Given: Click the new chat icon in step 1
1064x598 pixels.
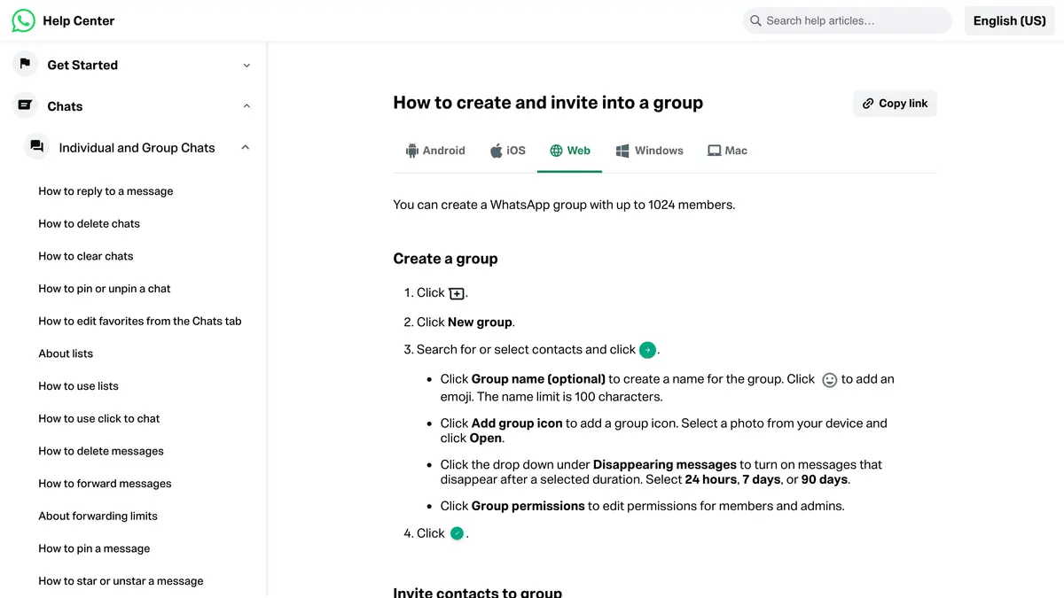Looking at the screenshot, I should tap(457, 293).
